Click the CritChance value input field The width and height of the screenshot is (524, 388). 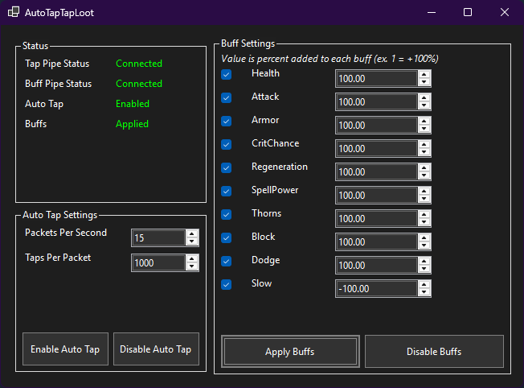[377, 149]
